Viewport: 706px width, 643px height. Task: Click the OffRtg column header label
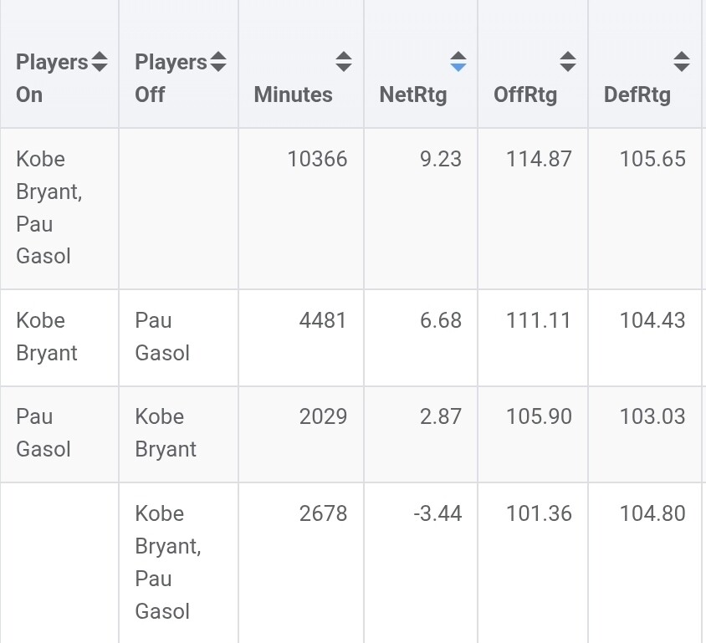[x=525, y=95]
